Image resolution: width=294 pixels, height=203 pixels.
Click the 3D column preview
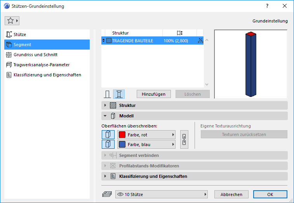(x=251, y=64)
